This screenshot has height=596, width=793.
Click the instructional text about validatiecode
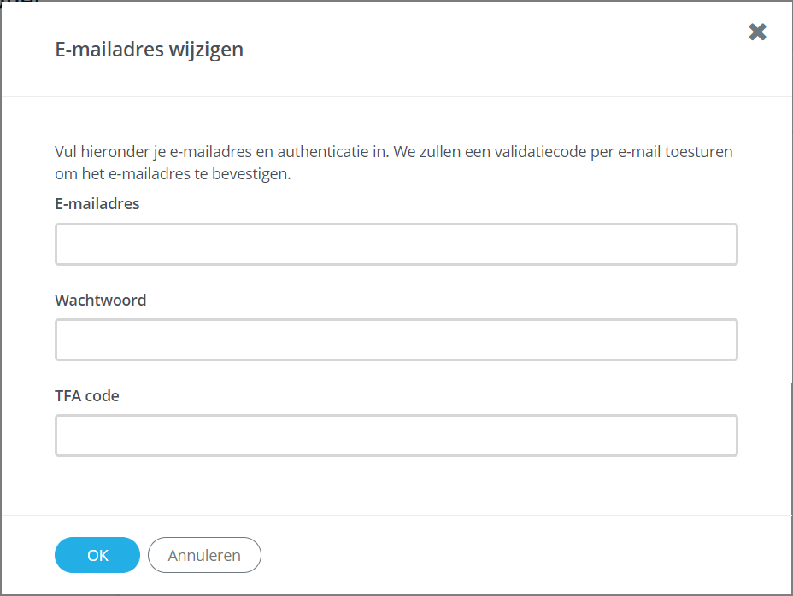(393, 162)
